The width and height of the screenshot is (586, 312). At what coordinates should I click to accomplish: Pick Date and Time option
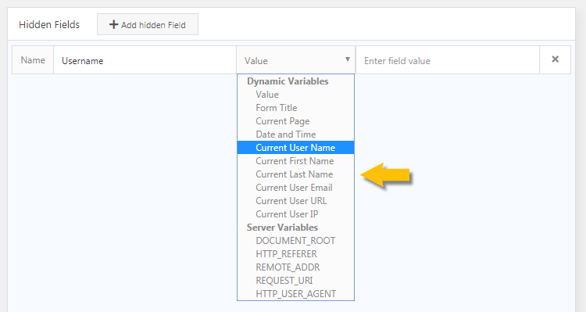[x=295, y=134]
